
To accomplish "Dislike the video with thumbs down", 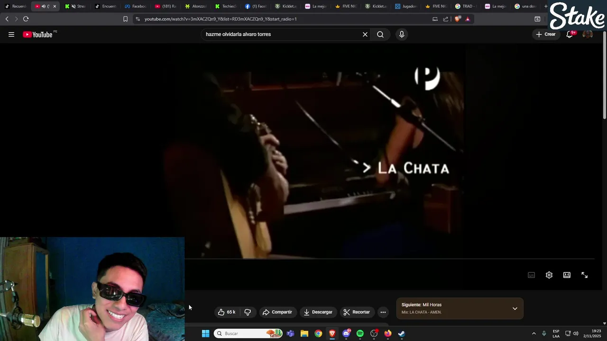I will pos(248,312).
